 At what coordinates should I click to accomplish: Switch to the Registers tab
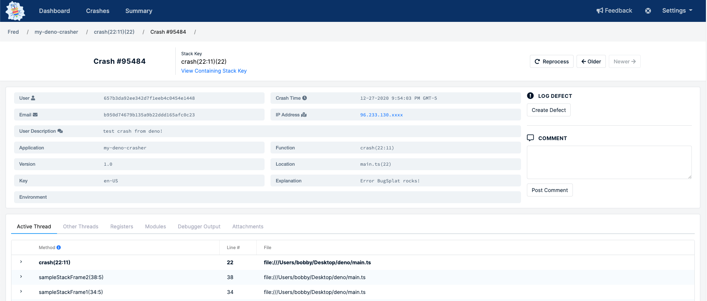coord(122,226)
